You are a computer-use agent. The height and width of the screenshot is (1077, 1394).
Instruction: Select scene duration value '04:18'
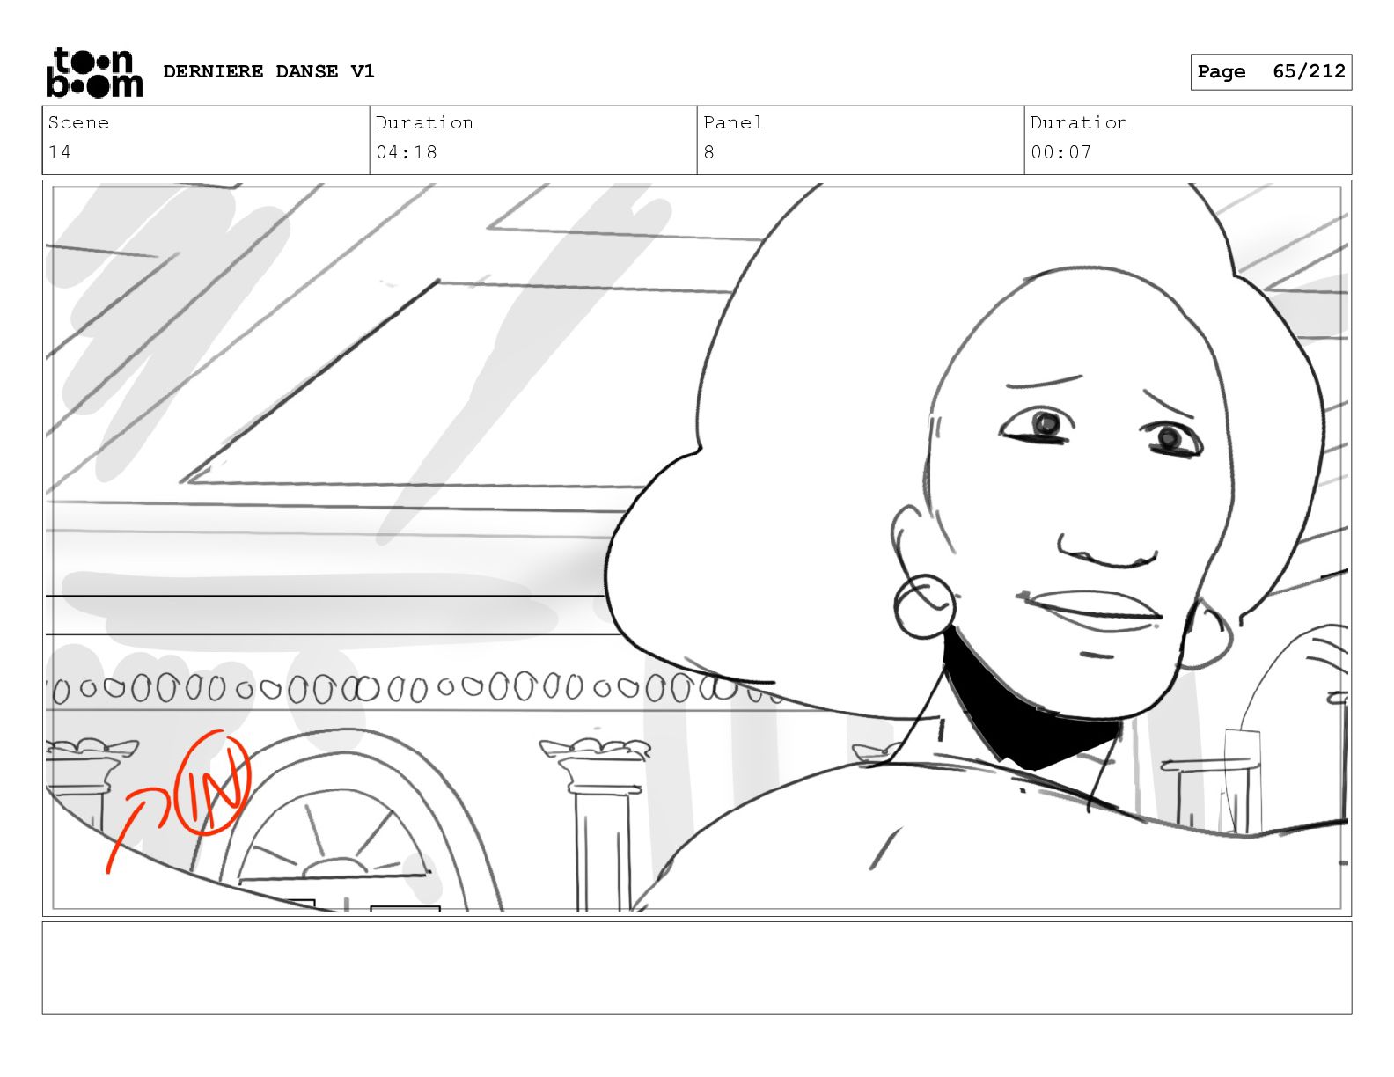(406, 152)
